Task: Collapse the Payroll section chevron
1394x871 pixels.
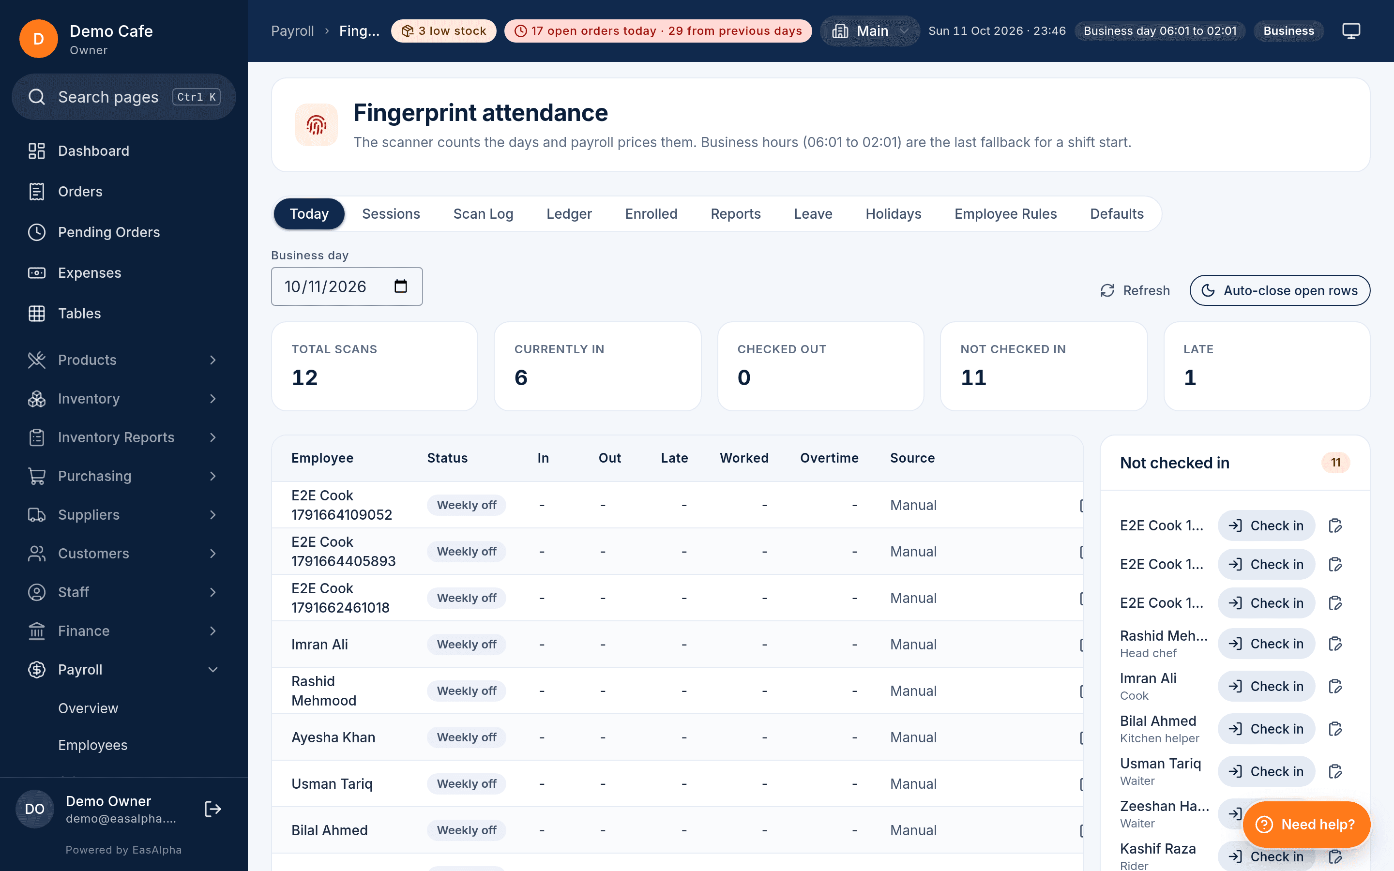Action: pos(213,669)
